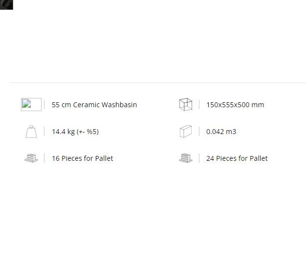Image resolution: width=306 pixels, height=269 pixels.
Task: Click the vertical separator before 14.4 kg
Action: 44,131
